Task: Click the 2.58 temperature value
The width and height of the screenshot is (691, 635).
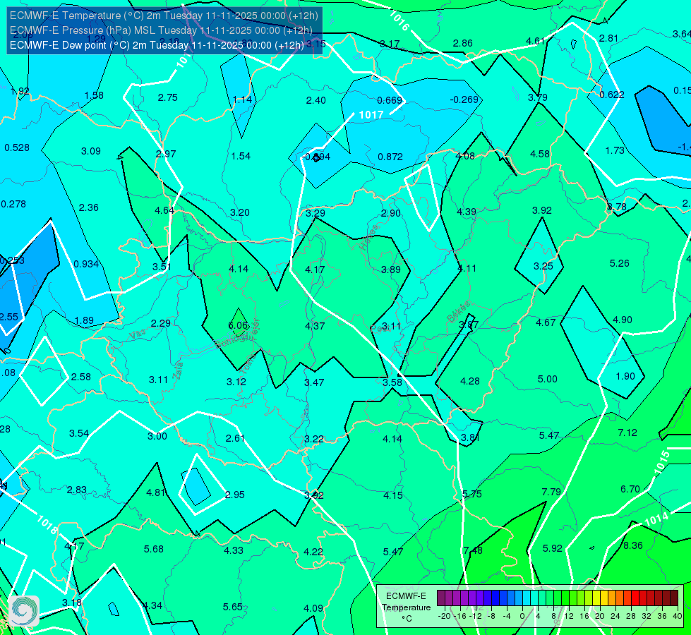Action: click(80, 377)
